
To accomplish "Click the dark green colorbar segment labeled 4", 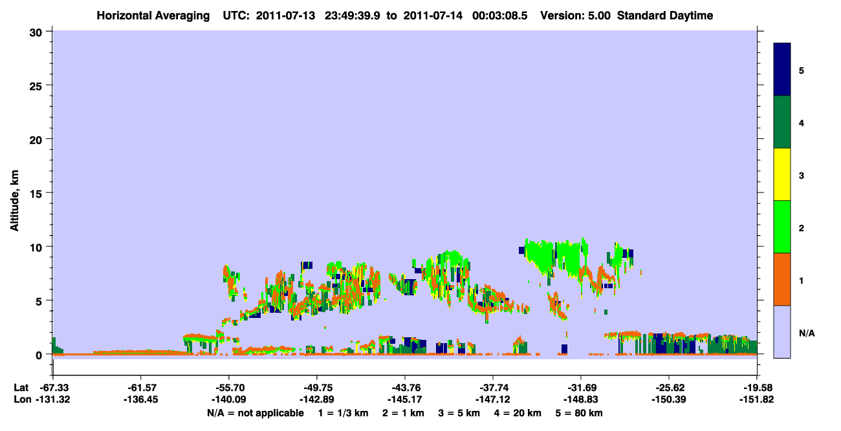I will [782, 122].
